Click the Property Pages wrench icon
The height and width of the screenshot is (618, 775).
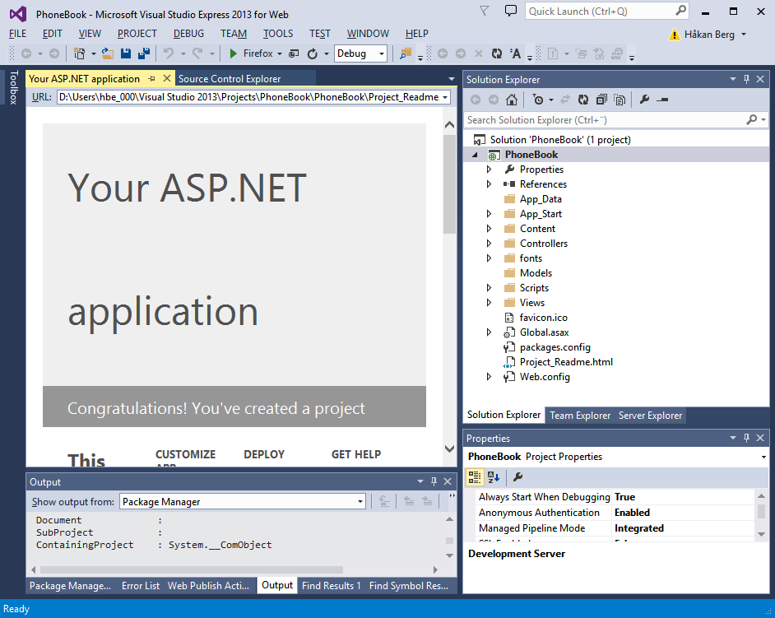coord(517,477)
